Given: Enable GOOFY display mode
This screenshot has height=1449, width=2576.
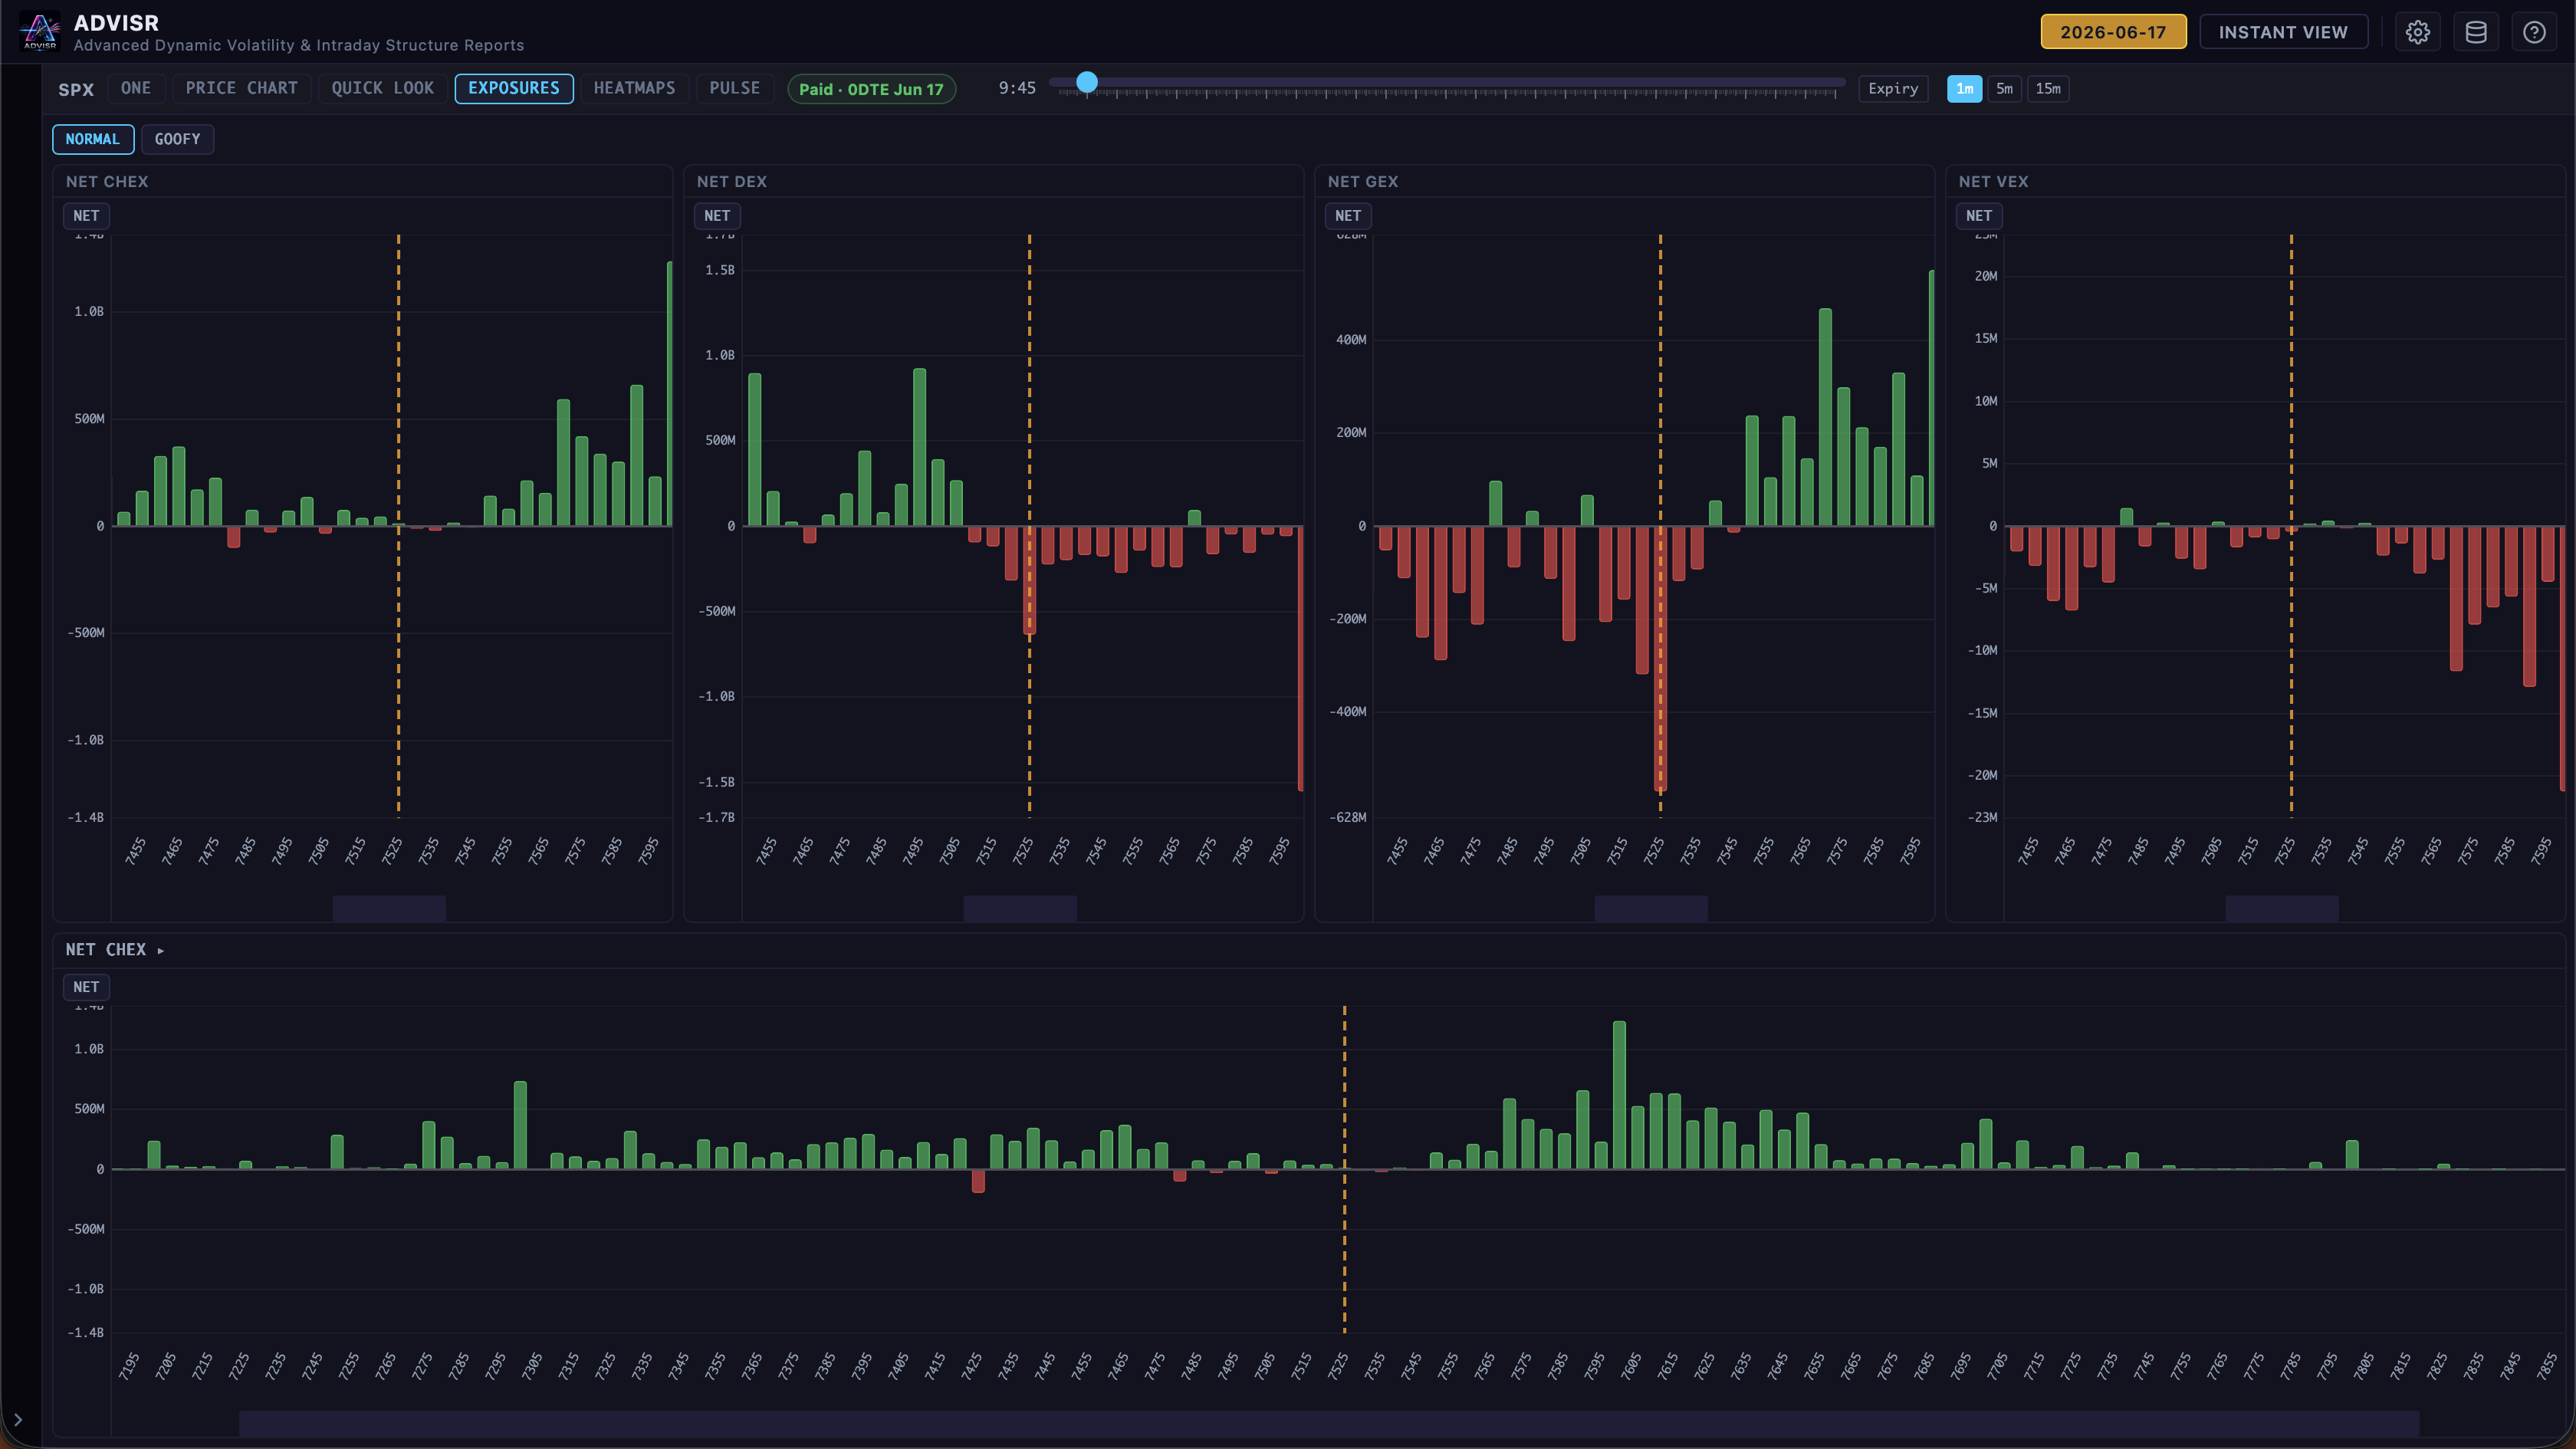Looking at the screenshot, I should pos(178,139).
